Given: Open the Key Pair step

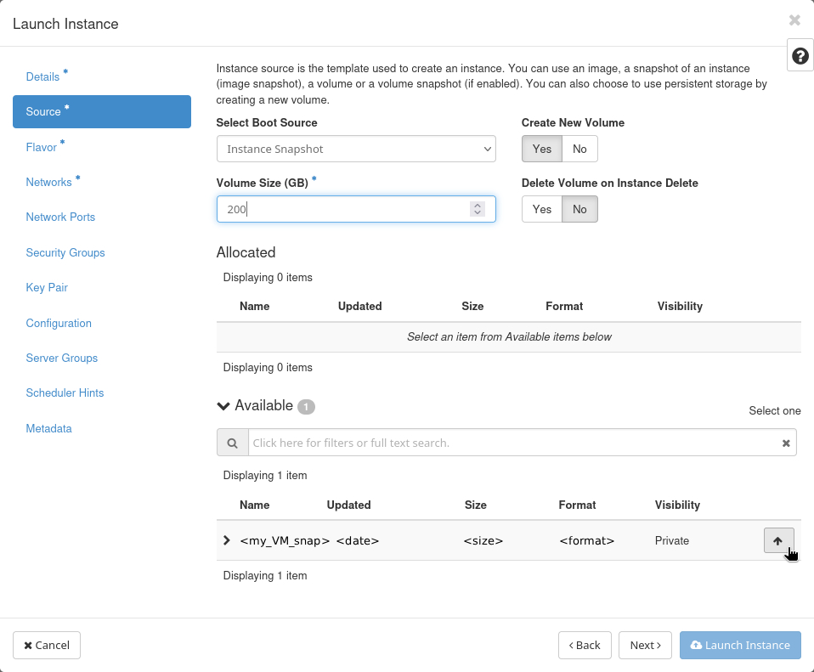Looking at the screenshot, I should [x=47, y=288].
